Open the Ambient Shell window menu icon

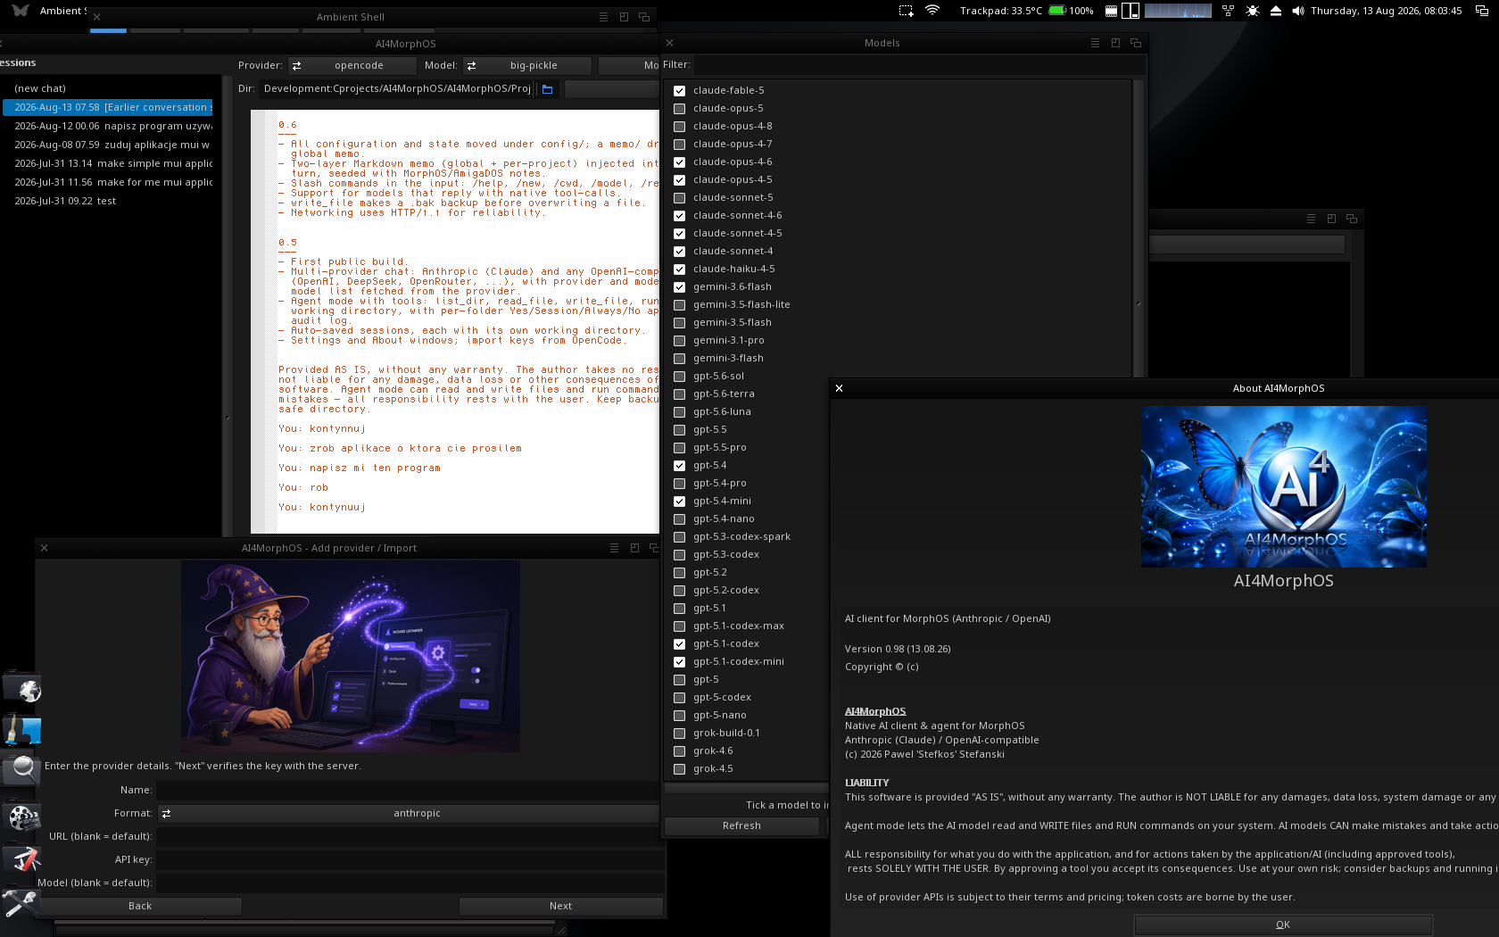tap(603, 17)
